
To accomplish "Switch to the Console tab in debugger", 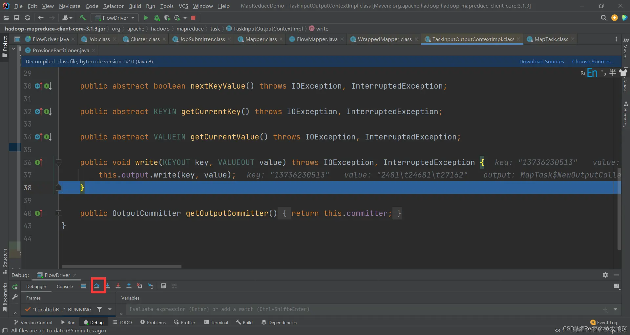I will pyautogui.click(x=65, y=286).
